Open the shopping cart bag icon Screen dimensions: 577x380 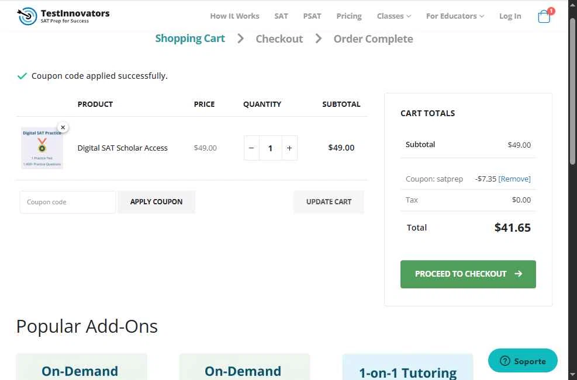[544, 16]
